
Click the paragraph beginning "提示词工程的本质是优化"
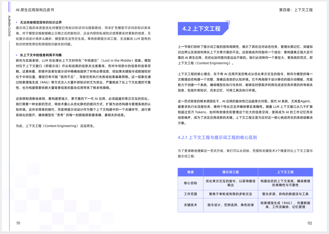83,36
